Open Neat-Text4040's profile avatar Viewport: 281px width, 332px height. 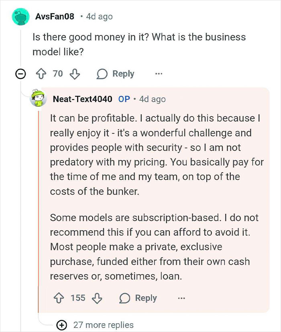pos(38,99)
